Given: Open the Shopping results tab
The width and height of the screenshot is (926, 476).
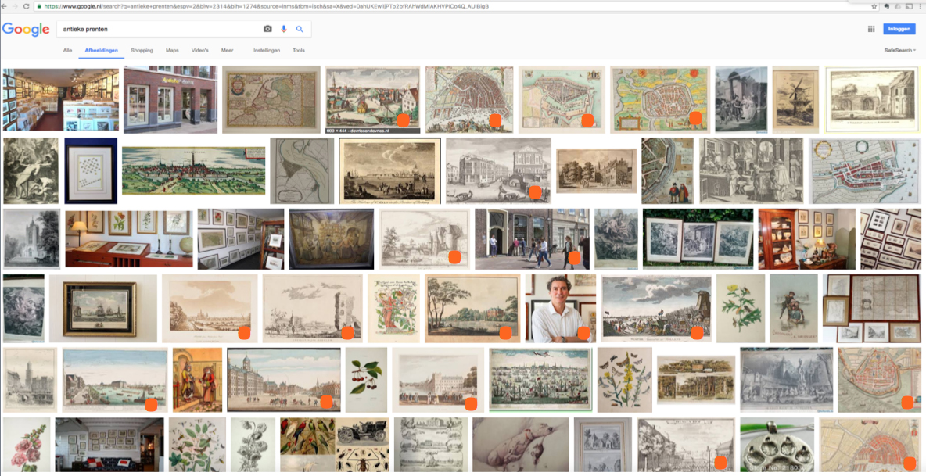Looking at the screenshot, I should click(x=142, y=51).
